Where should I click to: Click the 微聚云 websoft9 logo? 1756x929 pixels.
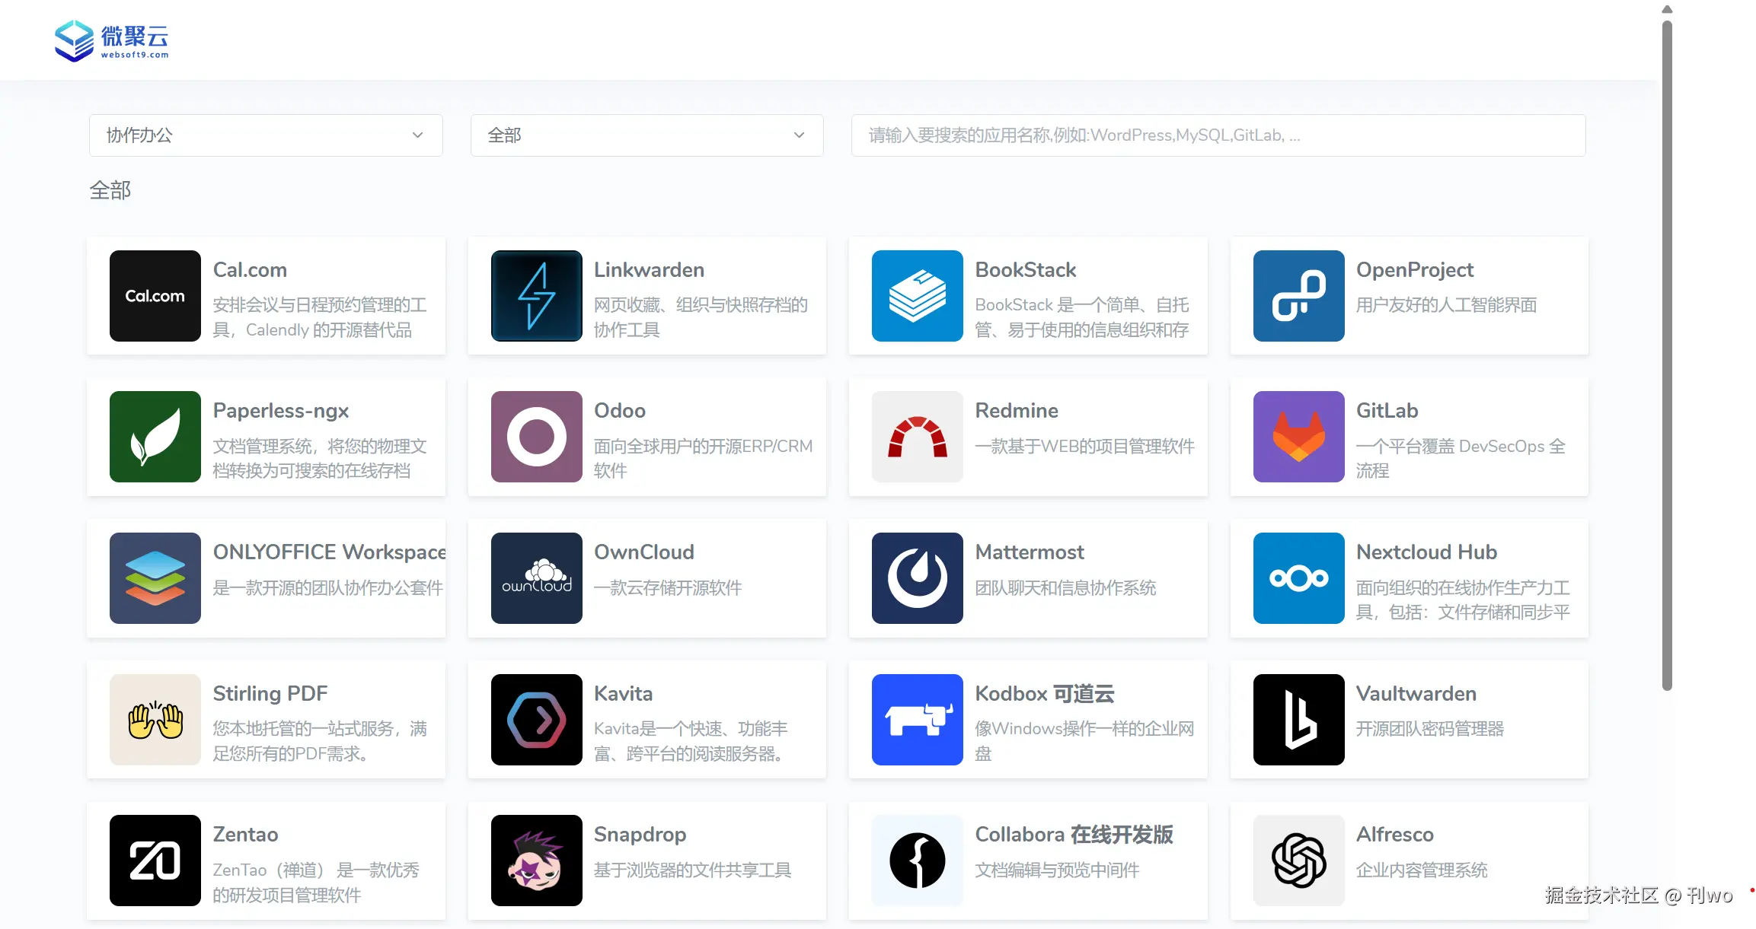click(x=111, y=41)
